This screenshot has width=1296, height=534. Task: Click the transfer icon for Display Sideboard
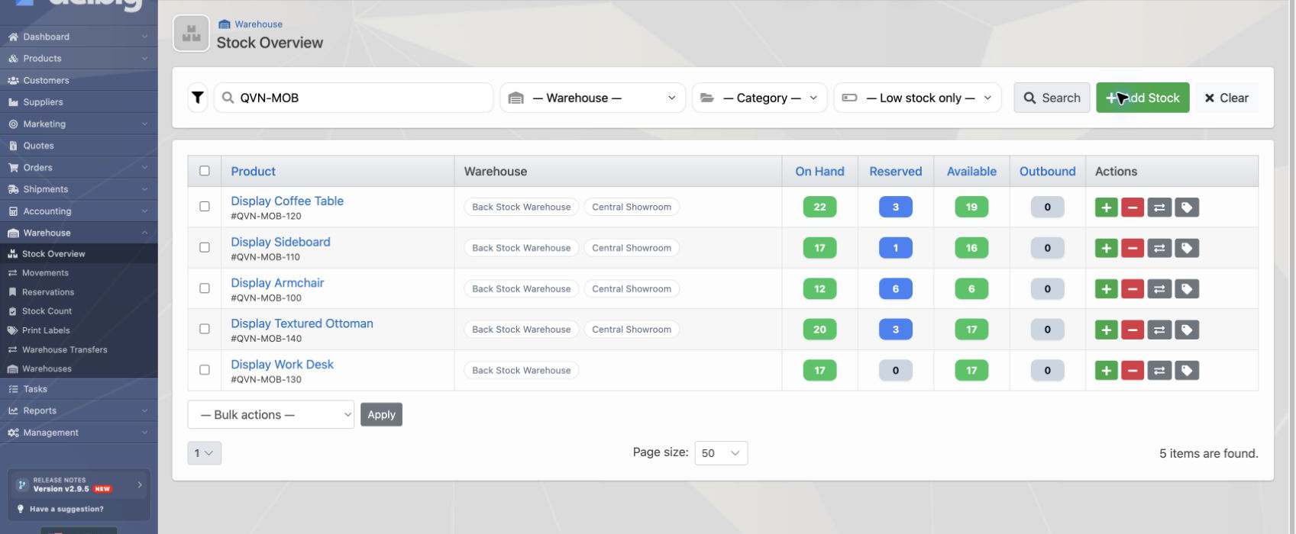1159,248
